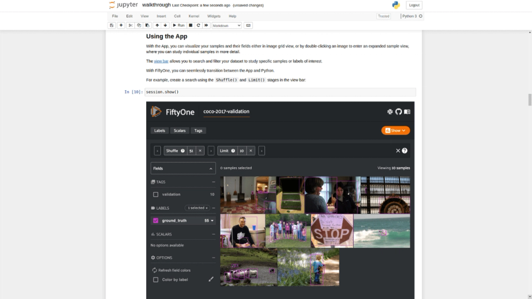532x299 pixels.
Task: Uncheck the ground_truth label checkbox
Action: (x=156, y=221)
